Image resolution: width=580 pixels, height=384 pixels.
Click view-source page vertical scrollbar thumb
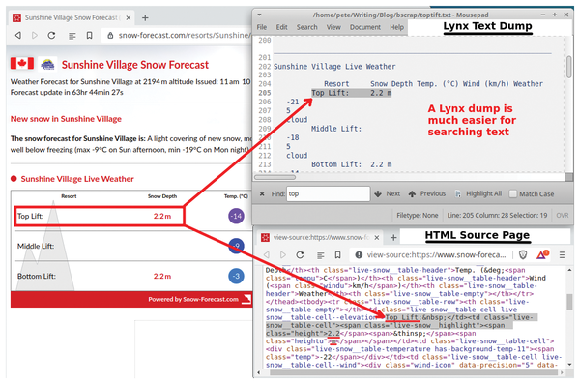pyautogui.click(x=569, y=302)
